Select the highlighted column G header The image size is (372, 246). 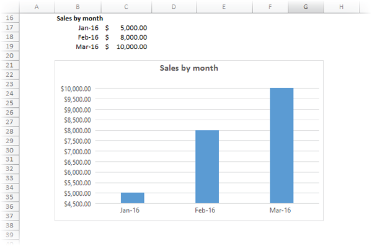pyautogui.click(x=306, y=7)
